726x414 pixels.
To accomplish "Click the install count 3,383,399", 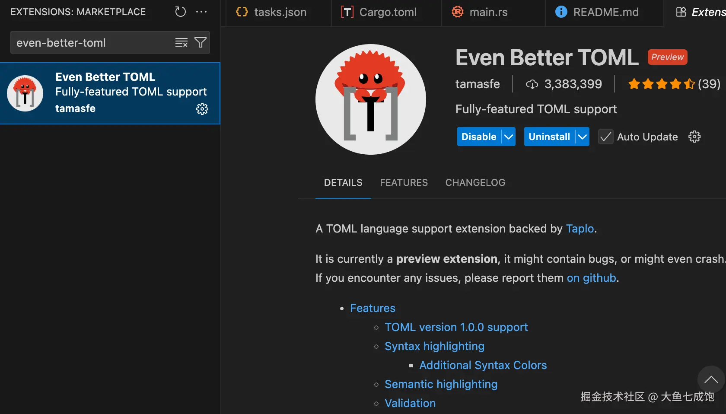I will coord(573,84).
